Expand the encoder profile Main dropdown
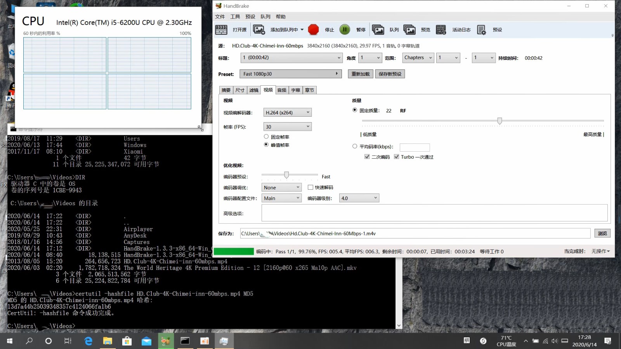The image size is (621, 349). (281, 198)
